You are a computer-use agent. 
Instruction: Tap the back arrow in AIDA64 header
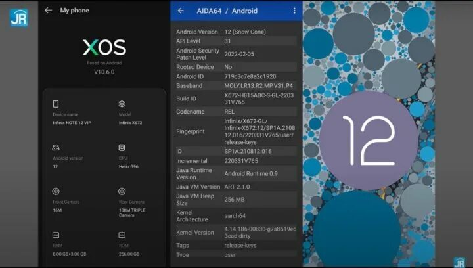[181, 11]
